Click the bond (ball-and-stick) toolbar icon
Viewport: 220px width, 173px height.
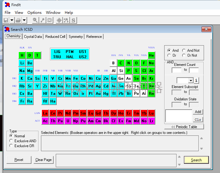(43, 20)
